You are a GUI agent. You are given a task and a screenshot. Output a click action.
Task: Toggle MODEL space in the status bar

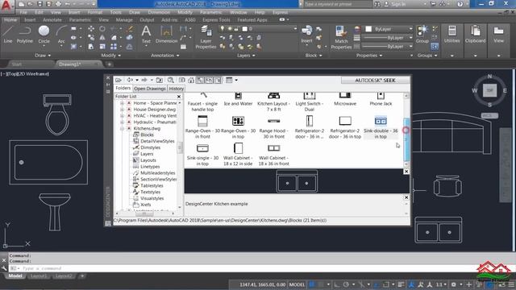pyautogui.click(x=297, y=284)
